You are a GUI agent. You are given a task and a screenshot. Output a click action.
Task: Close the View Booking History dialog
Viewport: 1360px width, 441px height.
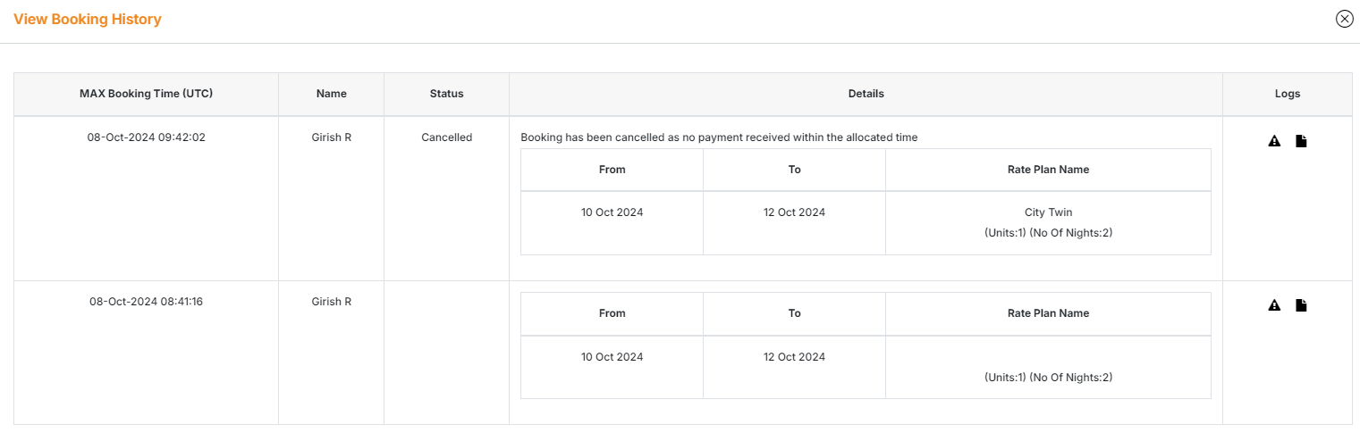point(1344,19)
